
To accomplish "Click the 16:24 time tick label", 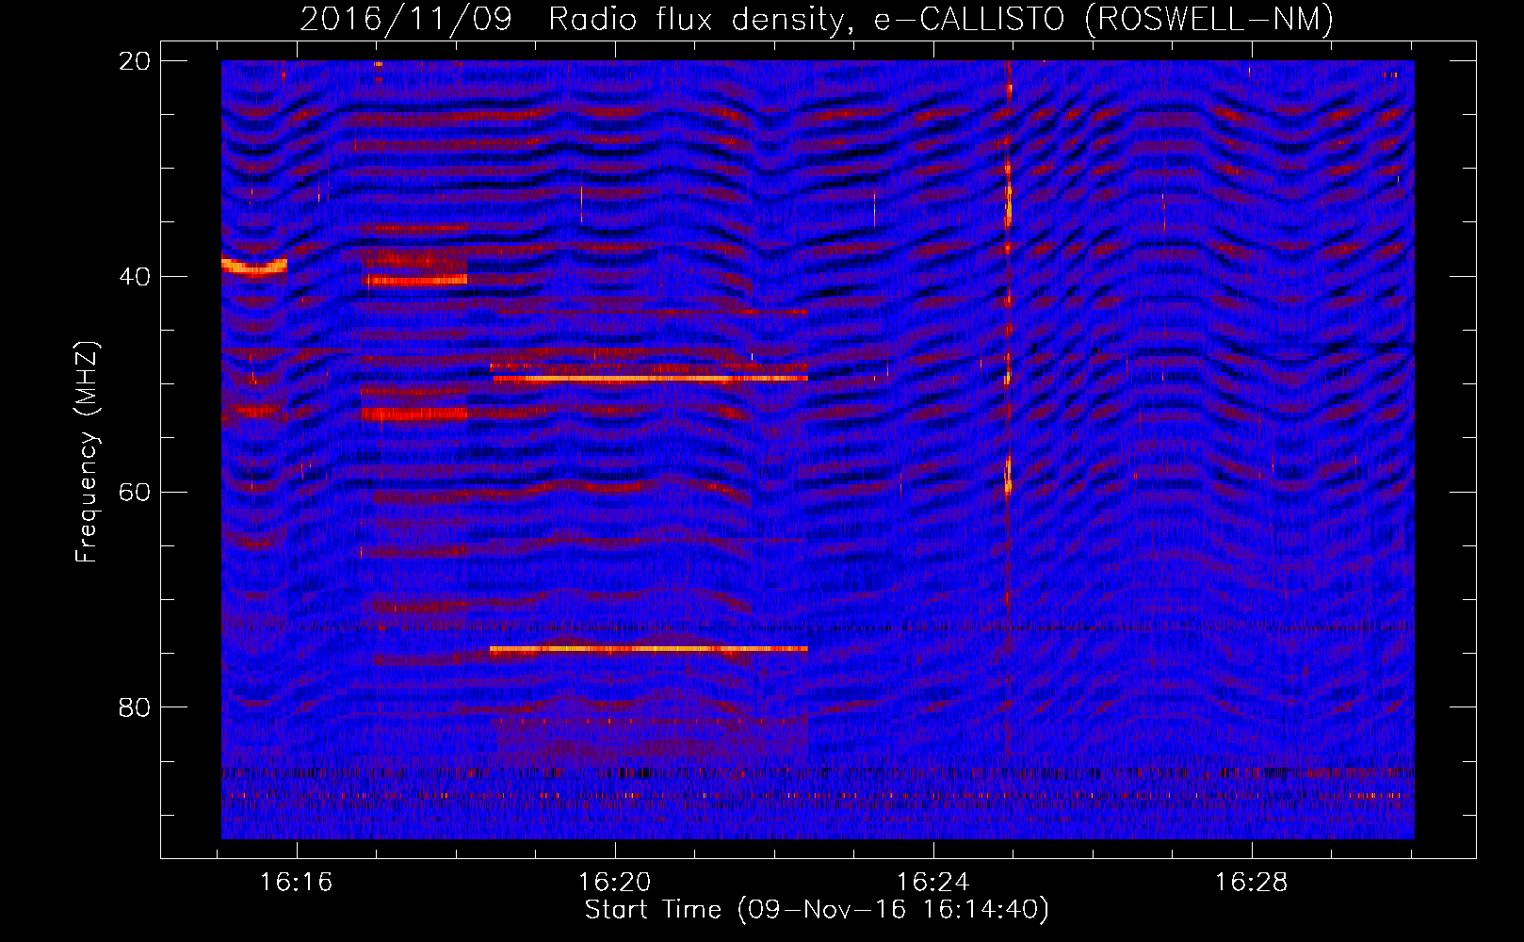I will point(933,883).
